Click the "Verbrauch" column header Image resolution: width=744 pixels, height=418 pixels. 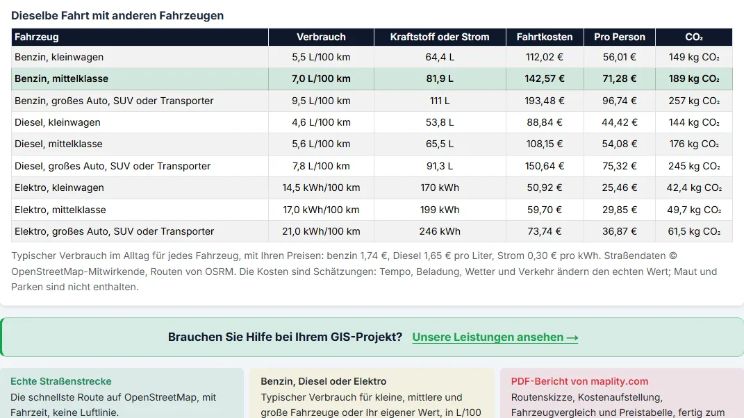pyautogui.click(x=321, y=37)
